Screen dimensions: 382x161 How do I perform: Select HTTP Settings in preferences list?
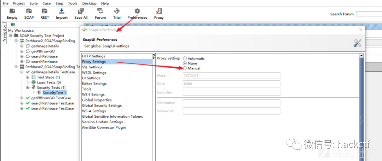pyautogui.click(x=117, y=56)
